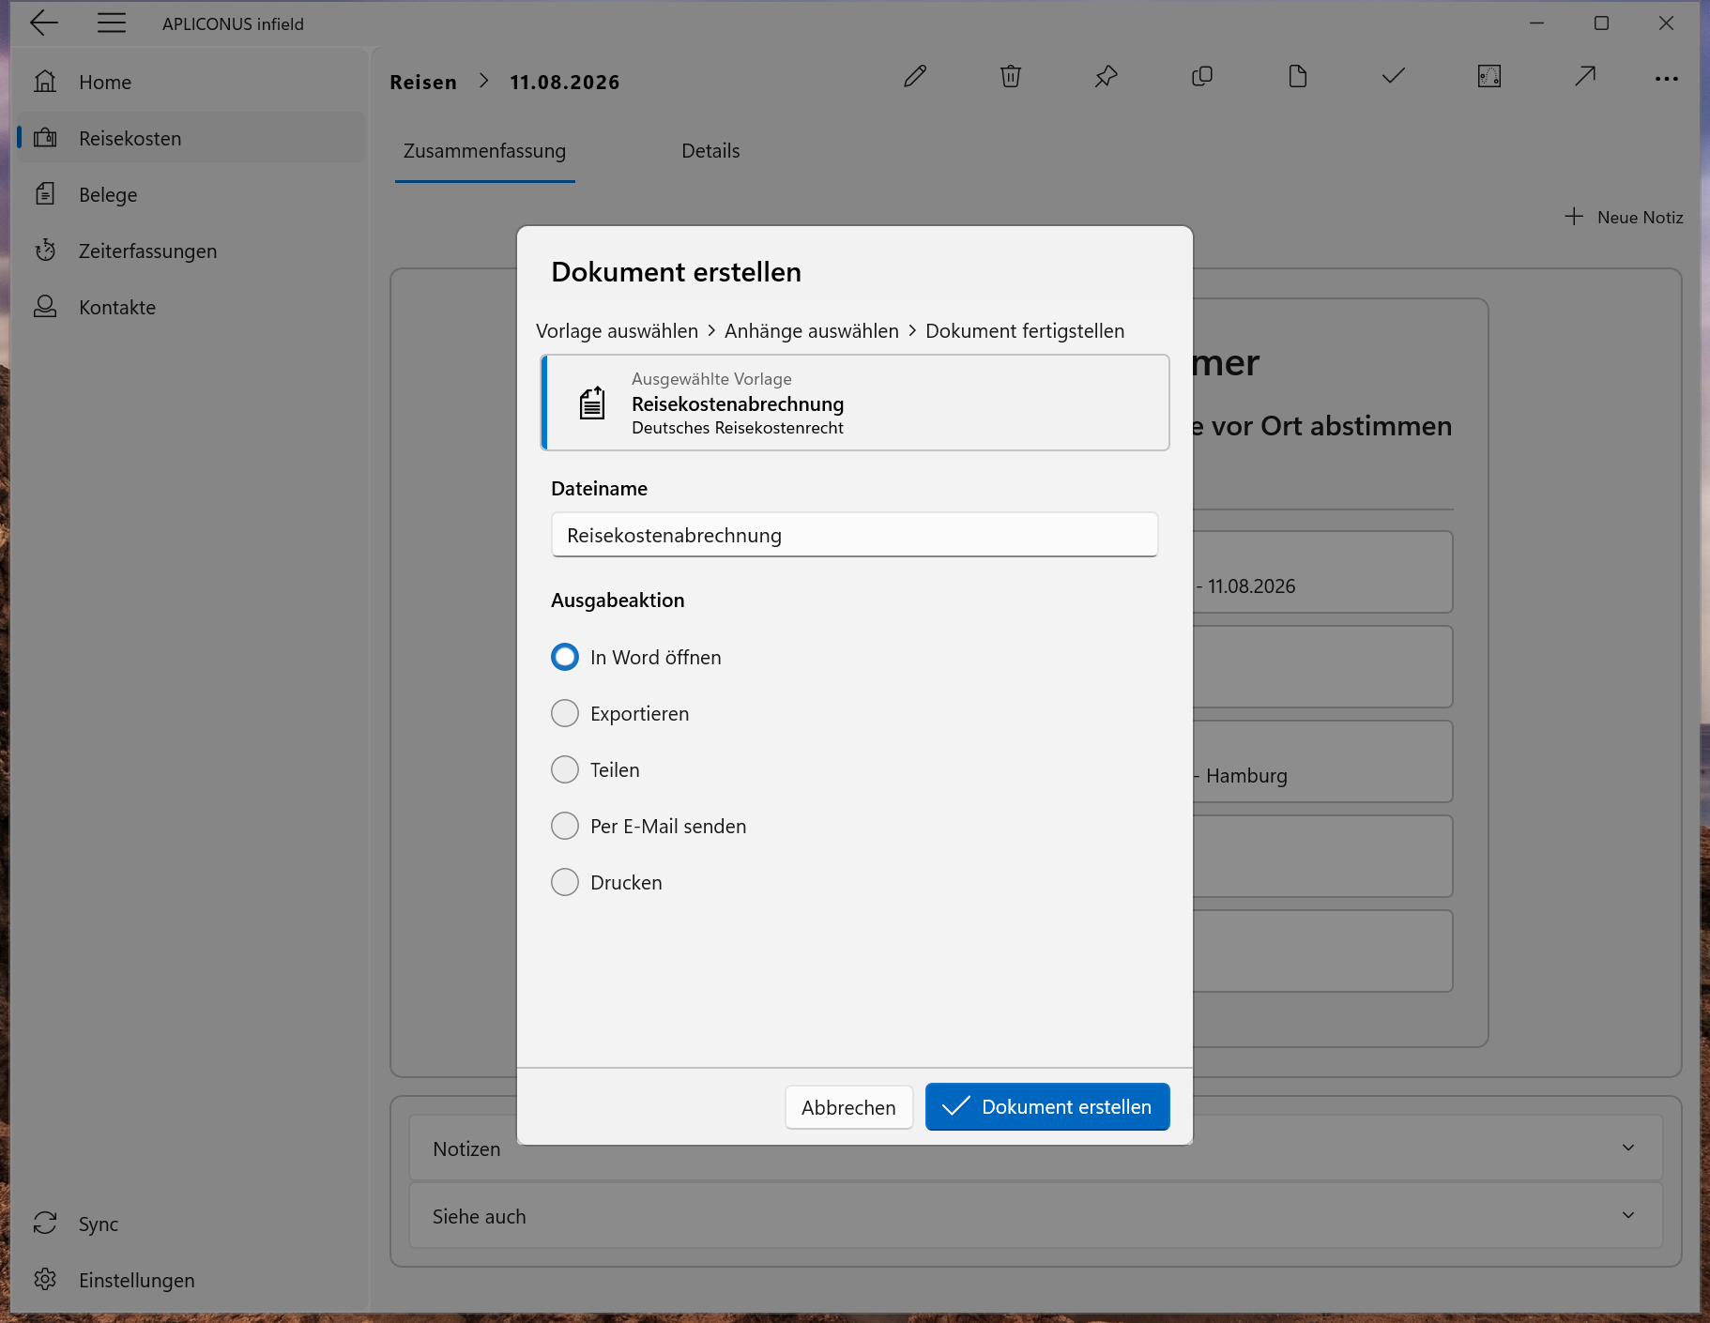The height and width of the screenshot is (1323, 1710).
Task: Click Reisen in the breadcrumb
Action: tap(423, 83)
